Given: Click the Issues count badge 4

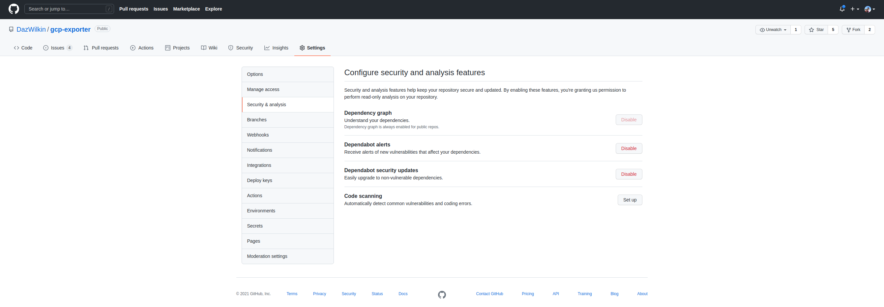Looking at the screenshot, I should [69, 48].
